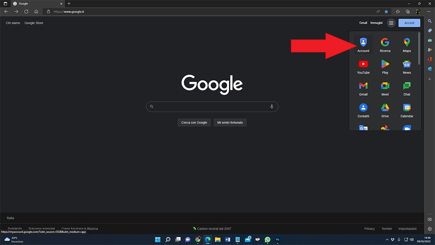Open the vertical tabs action menu

coord(5,3)
